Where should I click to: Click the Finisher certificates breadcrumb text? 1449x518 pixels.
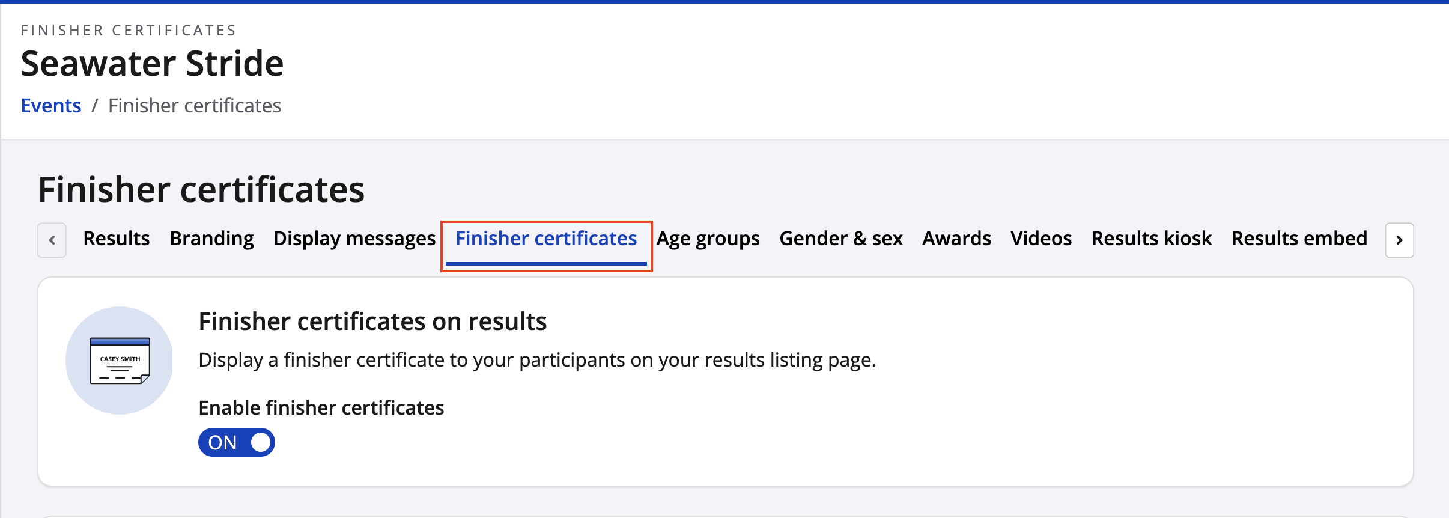pos(195,106)
